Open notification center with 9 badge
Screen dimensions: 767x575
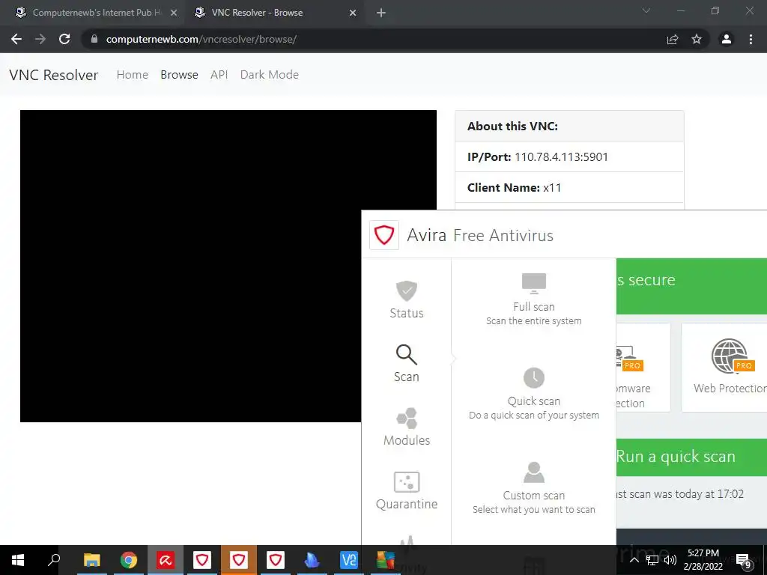(x=744, y=560)
